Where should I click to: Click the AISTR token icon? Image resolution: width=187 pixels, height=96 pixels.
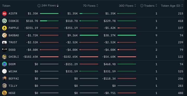click(4, 14)
